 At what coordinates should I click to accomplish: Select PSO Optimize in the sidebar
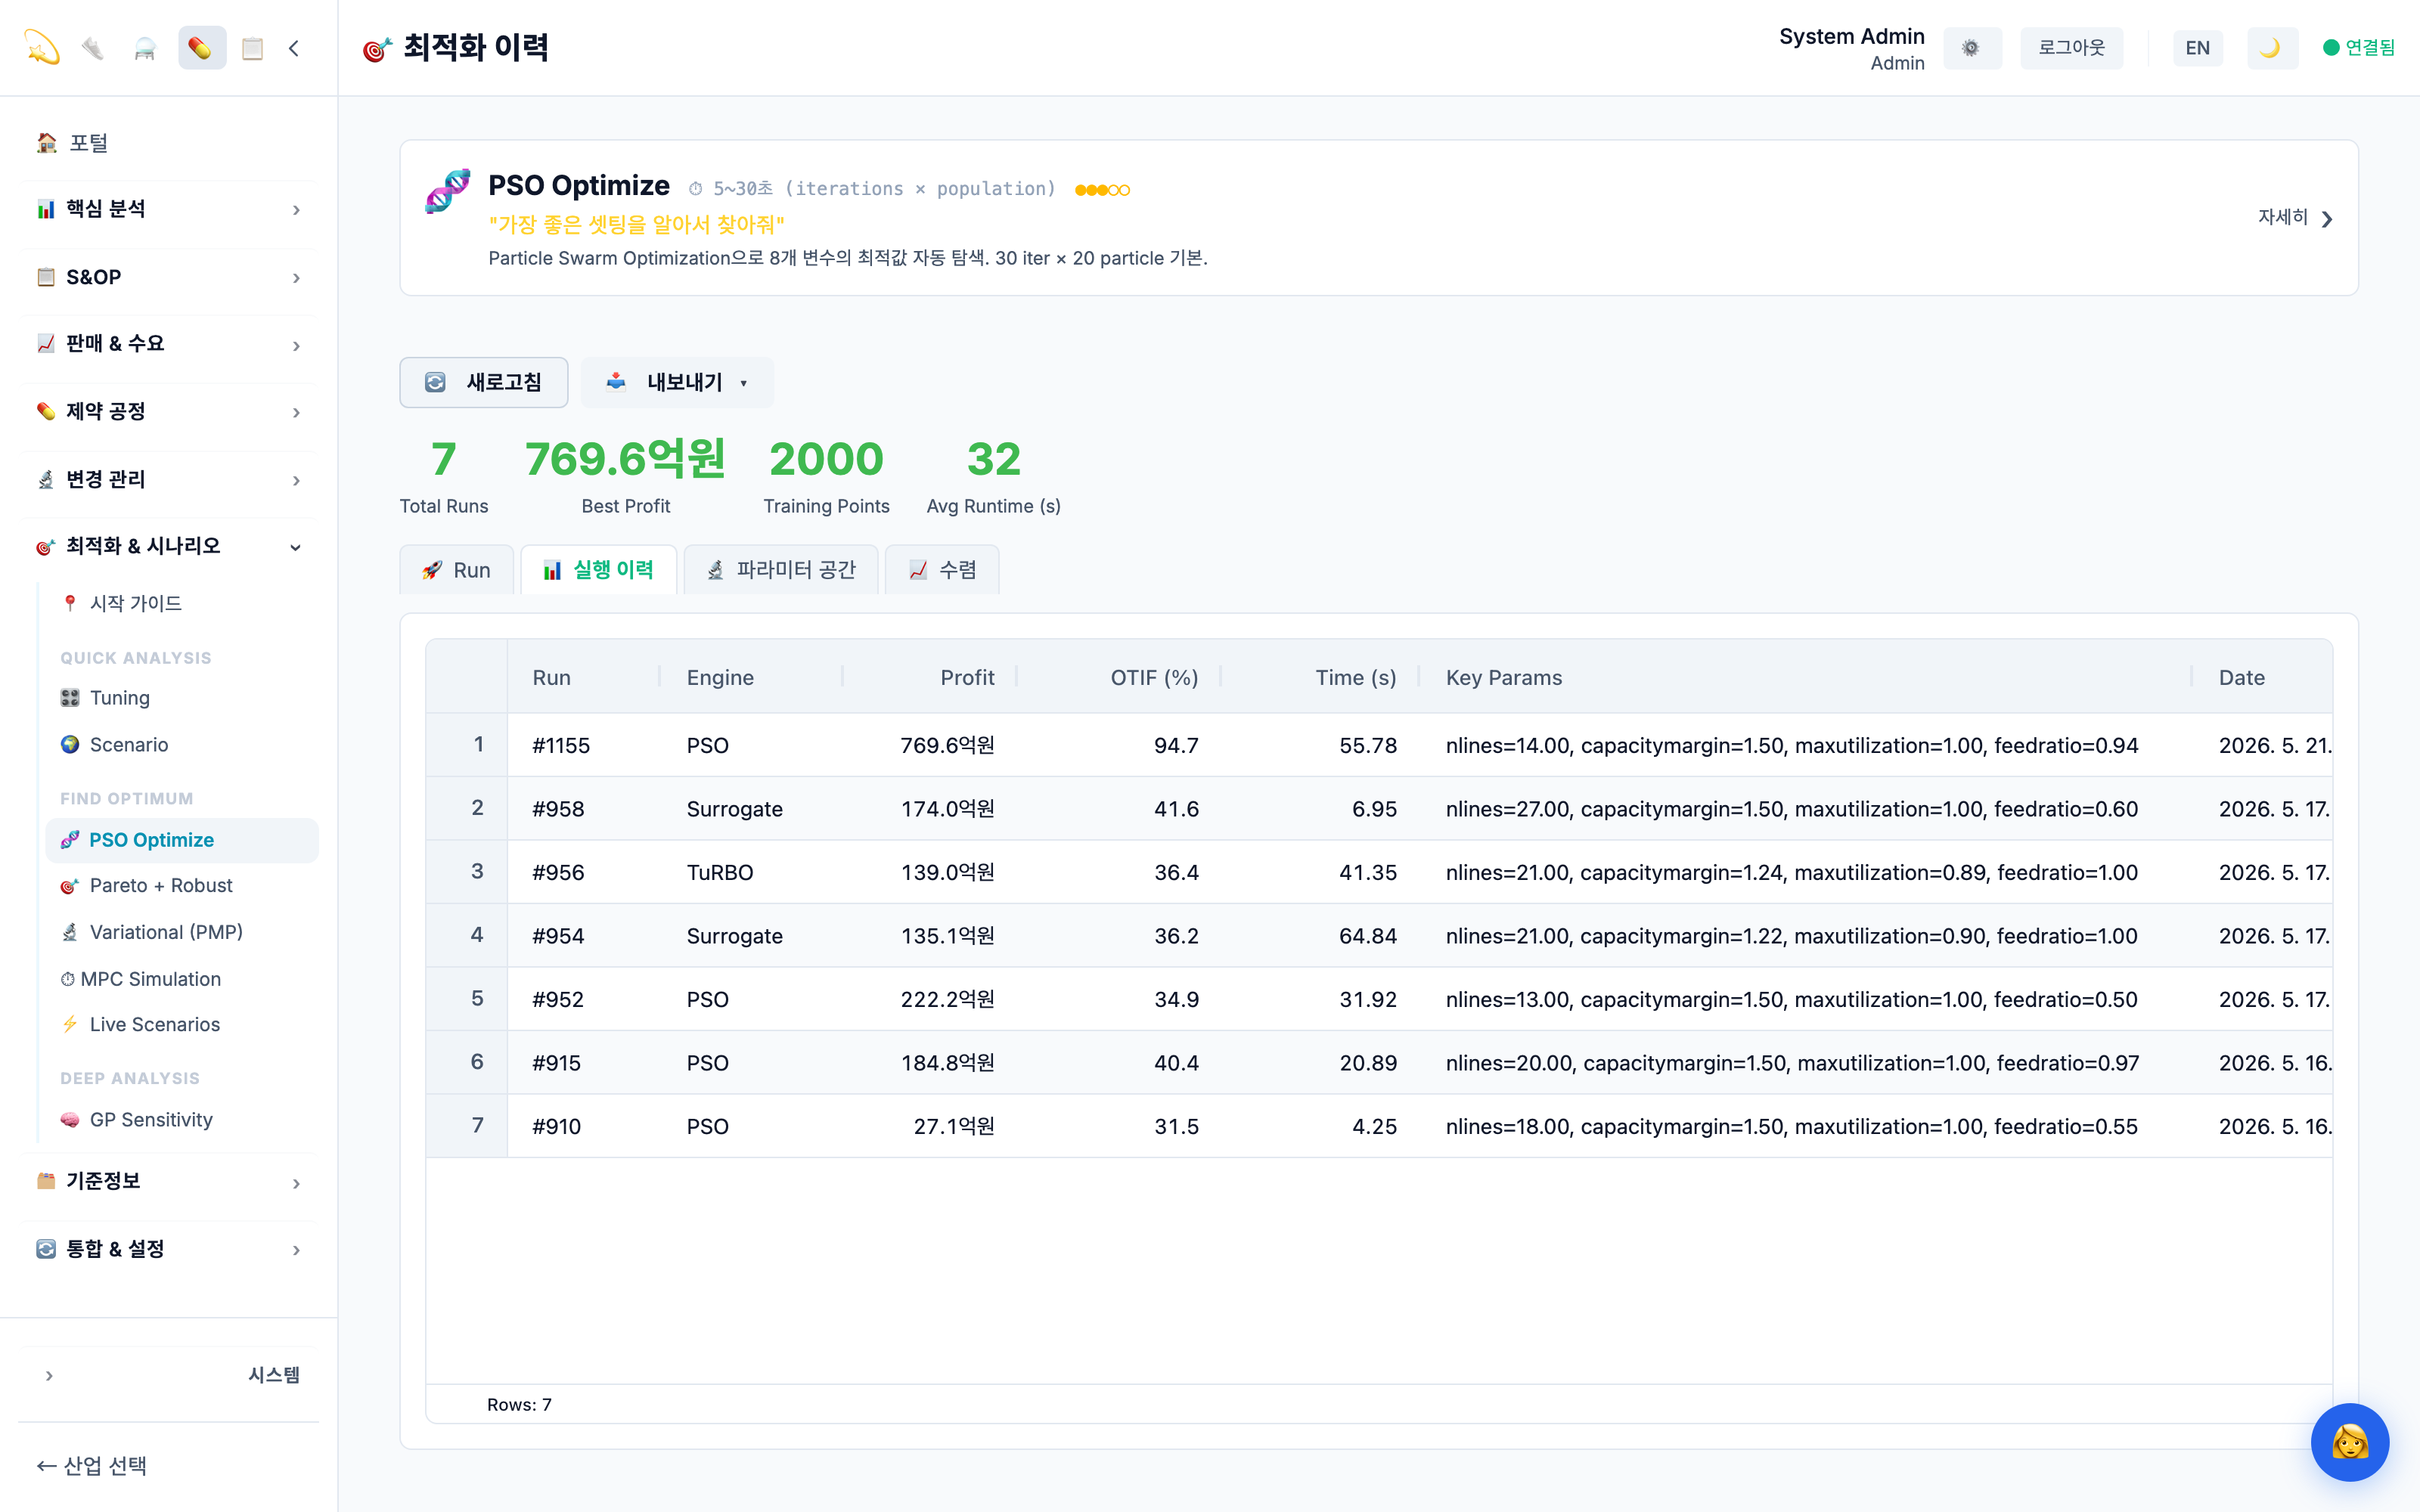click(x=182, y=840)
